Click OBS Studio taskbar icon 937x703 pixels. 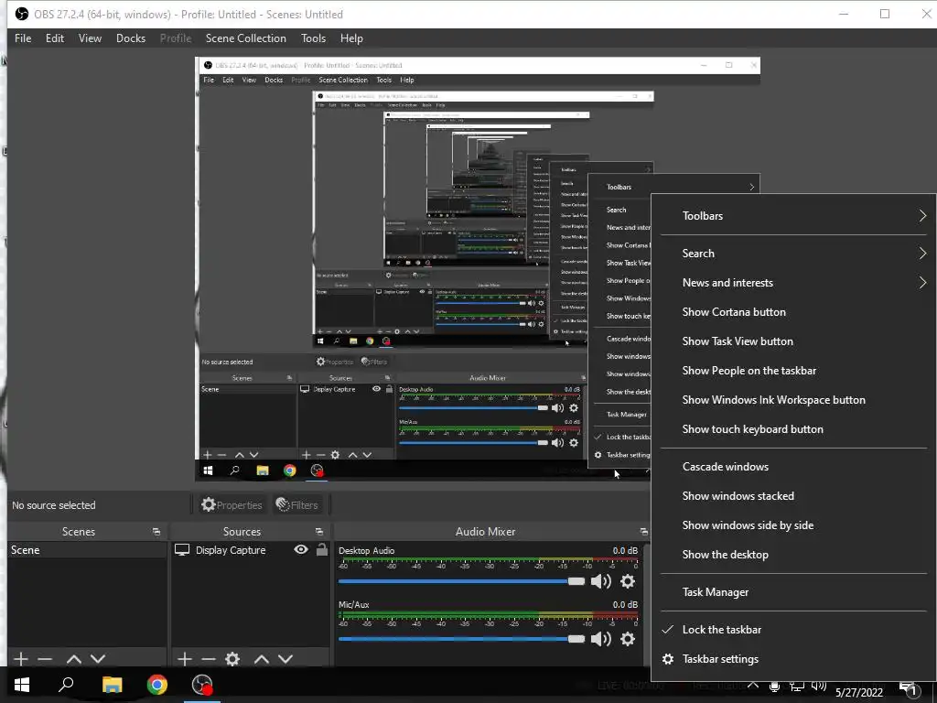click(202, 685)
